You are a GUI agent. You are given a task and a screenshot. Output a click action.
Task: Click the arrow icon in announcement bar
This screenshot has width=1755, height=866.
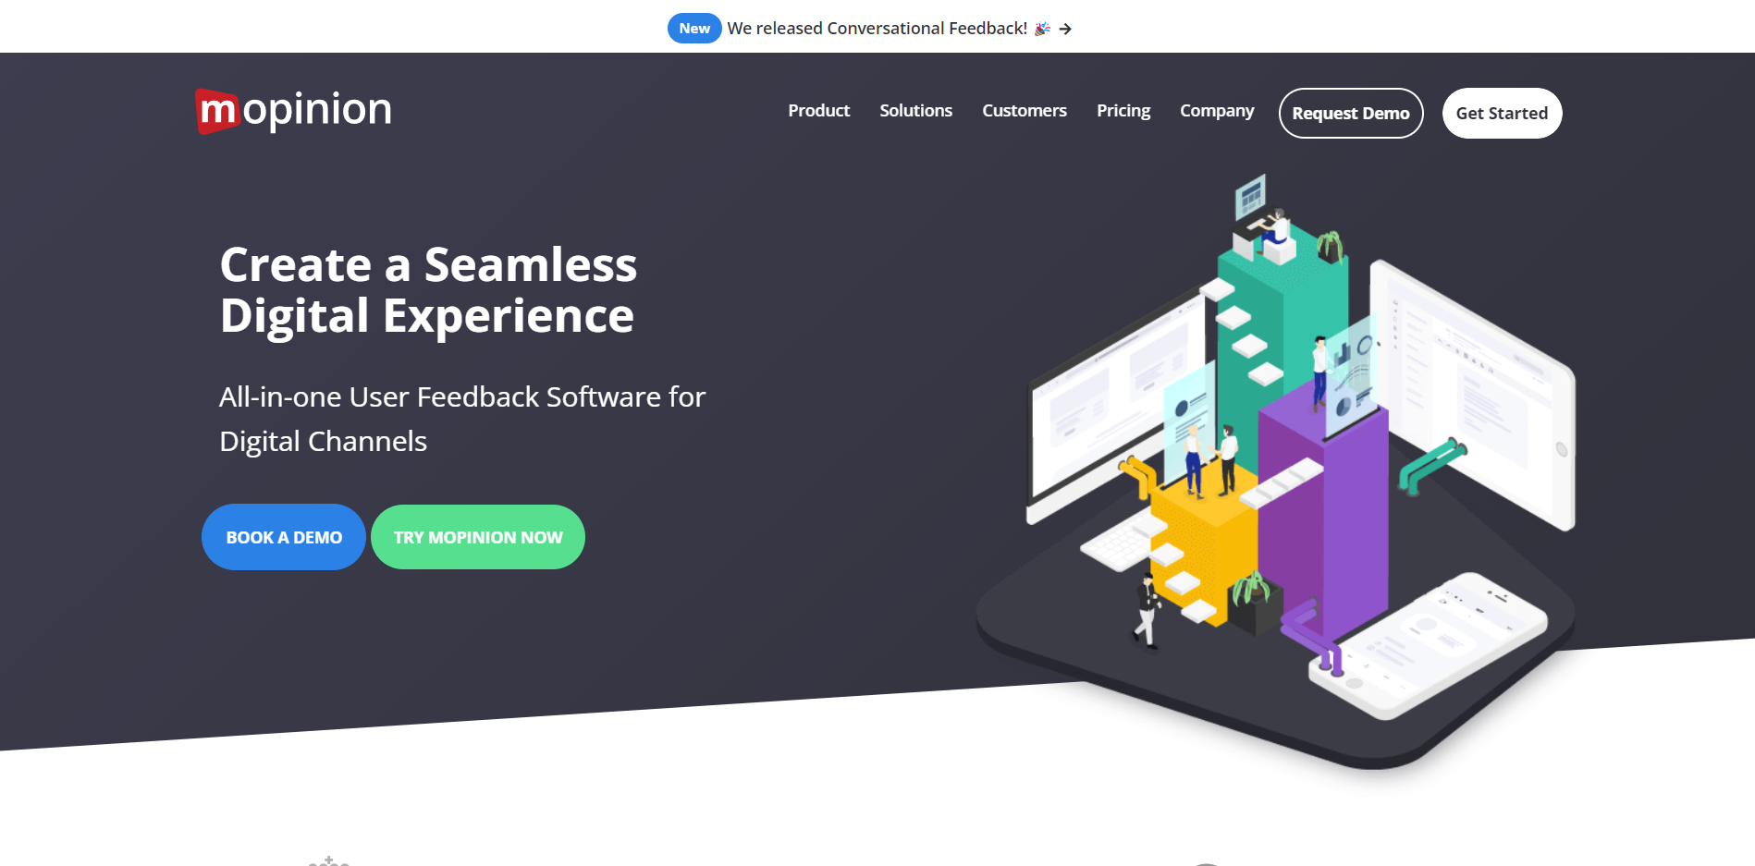pyautogui.click(x=1065, y=29)
